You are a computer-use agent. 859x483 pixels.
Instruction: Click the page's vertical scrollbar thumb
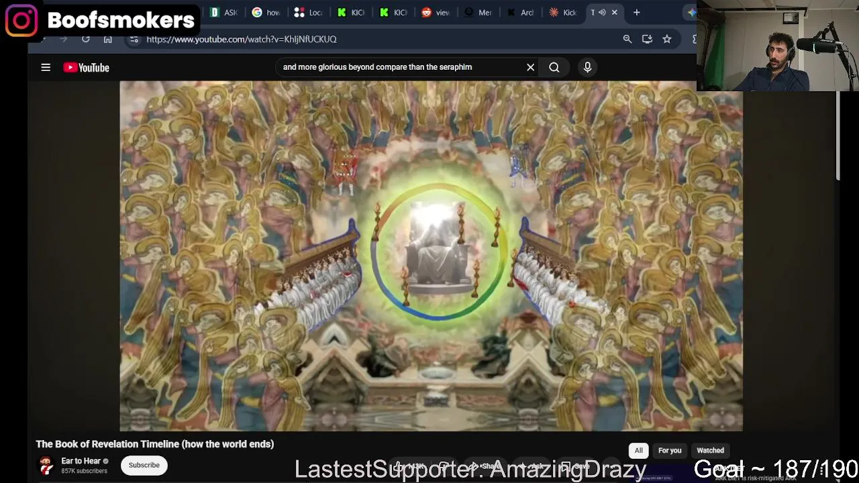pos(838,136)
